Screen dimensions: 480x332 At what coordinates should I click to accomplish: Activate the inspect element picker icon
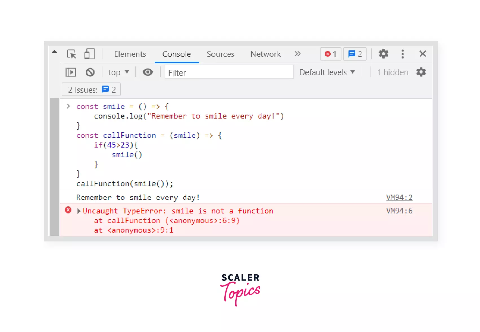click(x=71, y=54)
